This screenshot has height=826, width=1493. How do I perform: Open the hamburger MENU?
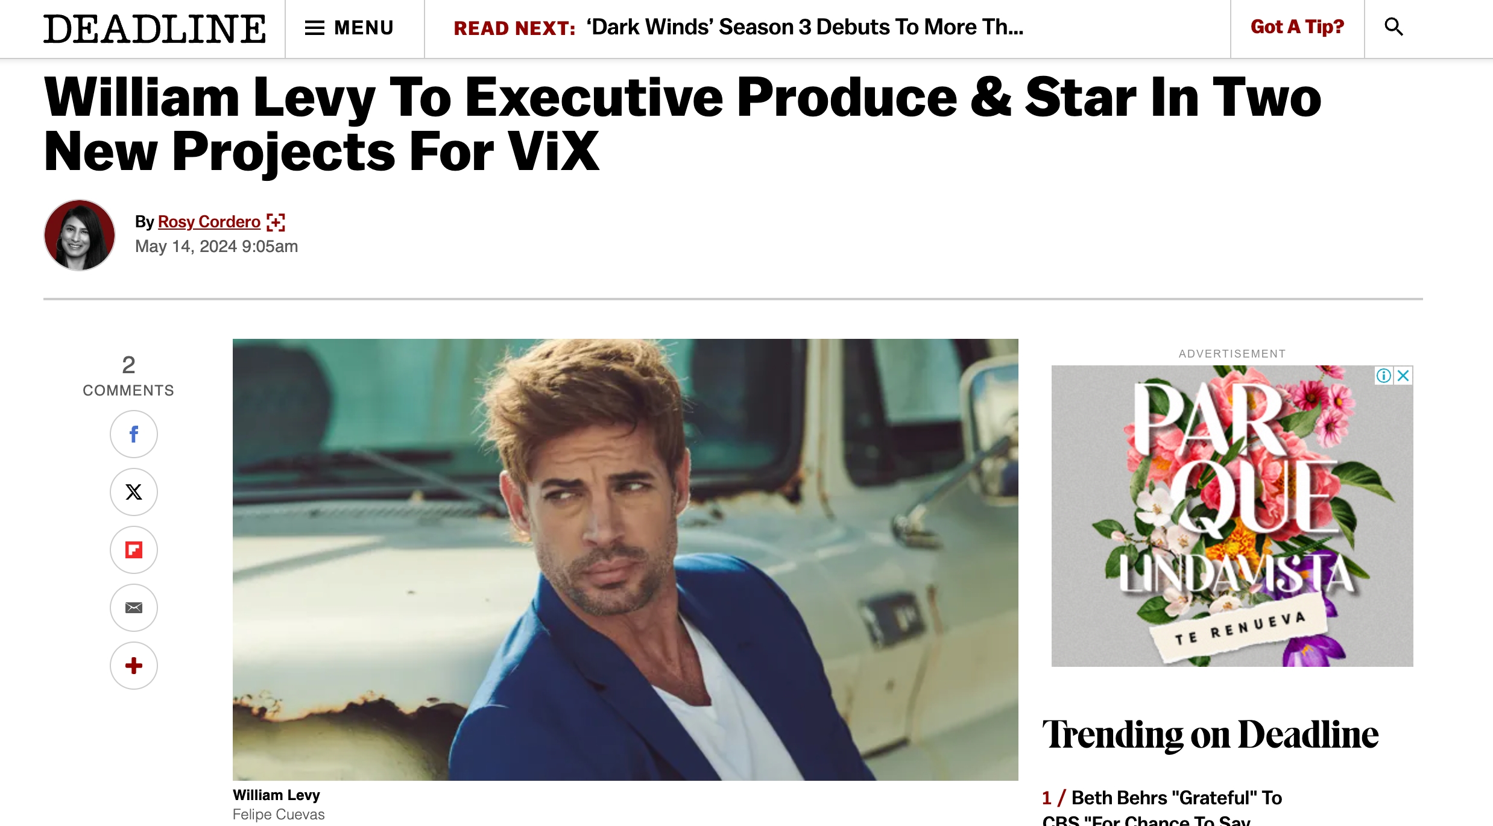[x=349, y=28]
